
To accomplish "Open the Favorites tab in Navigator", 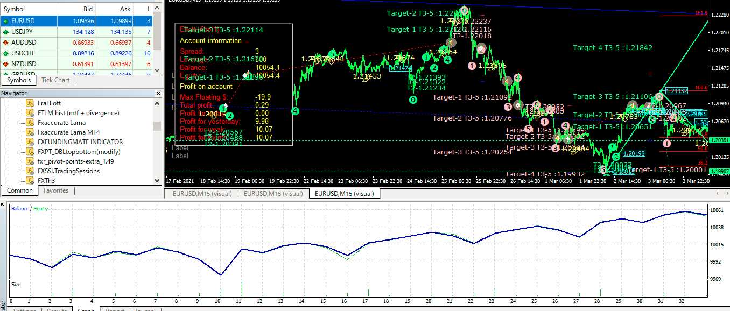I will click(56, 190).
